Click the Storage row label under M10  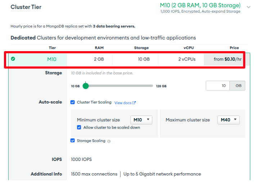click(54, 73)
